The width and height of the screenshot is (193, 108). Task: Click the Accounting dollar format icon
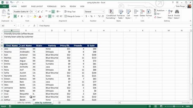pyautogui.click(x=86, y=16)
